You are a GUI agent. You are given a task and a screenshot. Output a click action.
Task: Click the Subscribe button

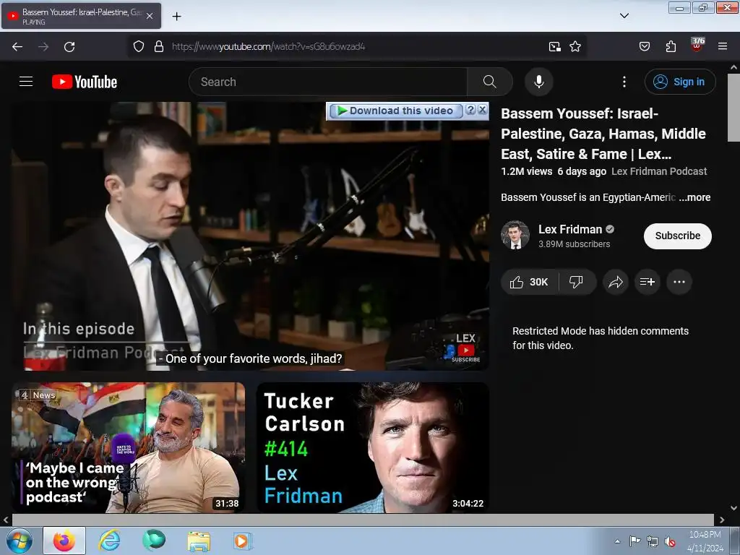point(678,236)
